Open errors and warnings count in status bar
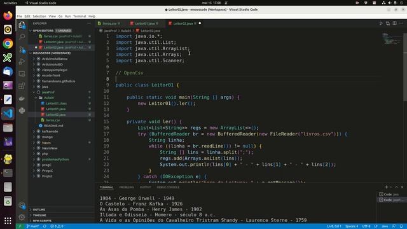 point(57,226)
